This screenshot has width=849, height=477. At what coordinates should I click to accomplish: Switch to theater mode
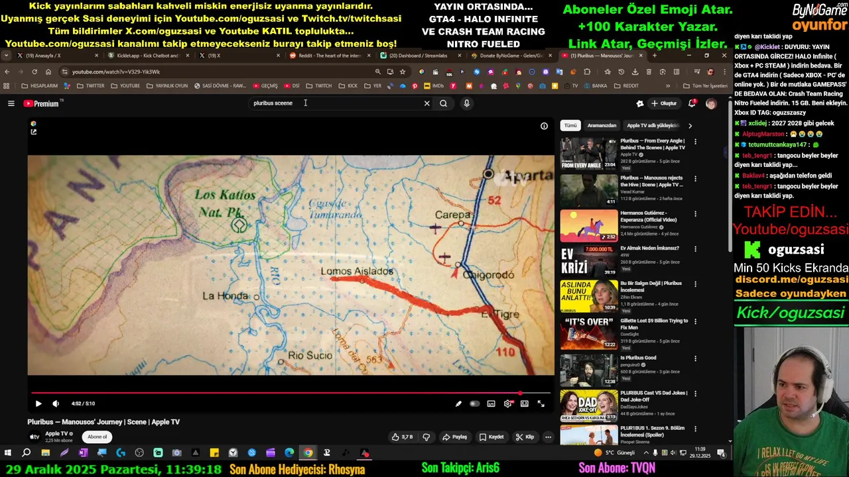coord(524,403)
